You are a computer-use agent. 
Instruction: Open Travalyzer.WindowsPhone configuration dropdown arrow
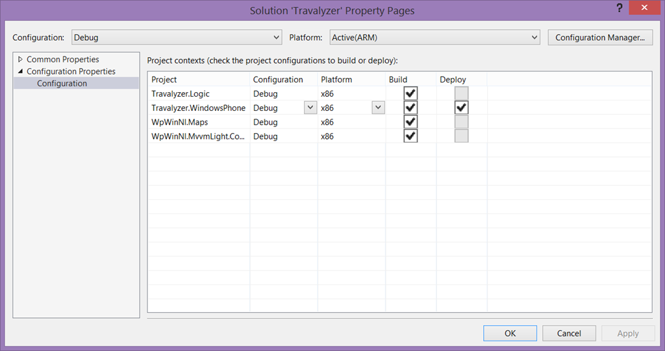[310, 108]
